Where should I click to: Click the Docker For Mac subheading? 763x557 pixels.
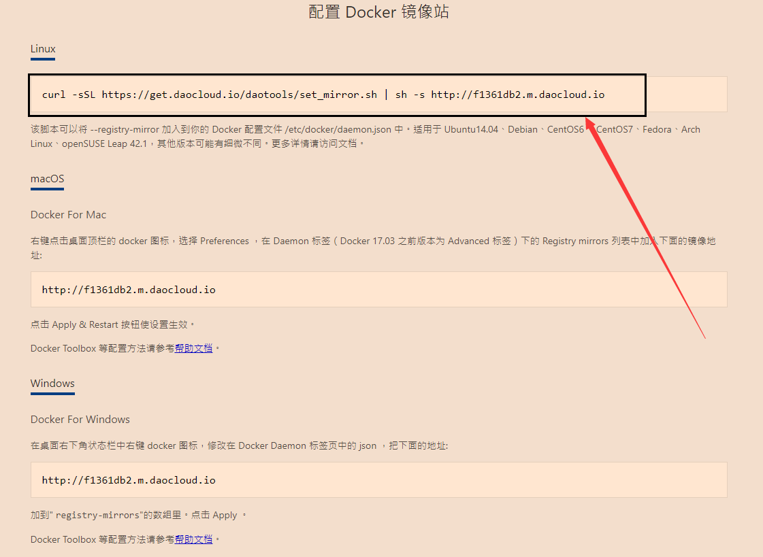[x=68, y=215]
